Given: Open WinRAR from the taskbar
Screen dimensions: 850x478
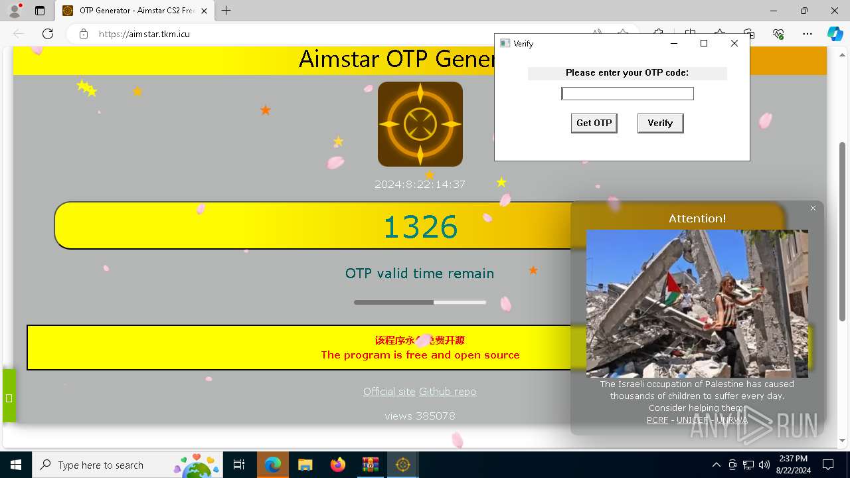Looking at the screenshot, I should [370, 465].
